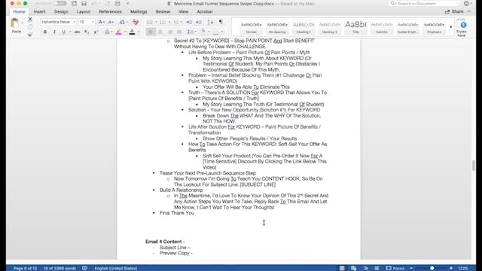Image resolution: width=482 pixels, height=271 pixels.
Task: Increase paragraph indent
Action: click(x=199, y=22)
